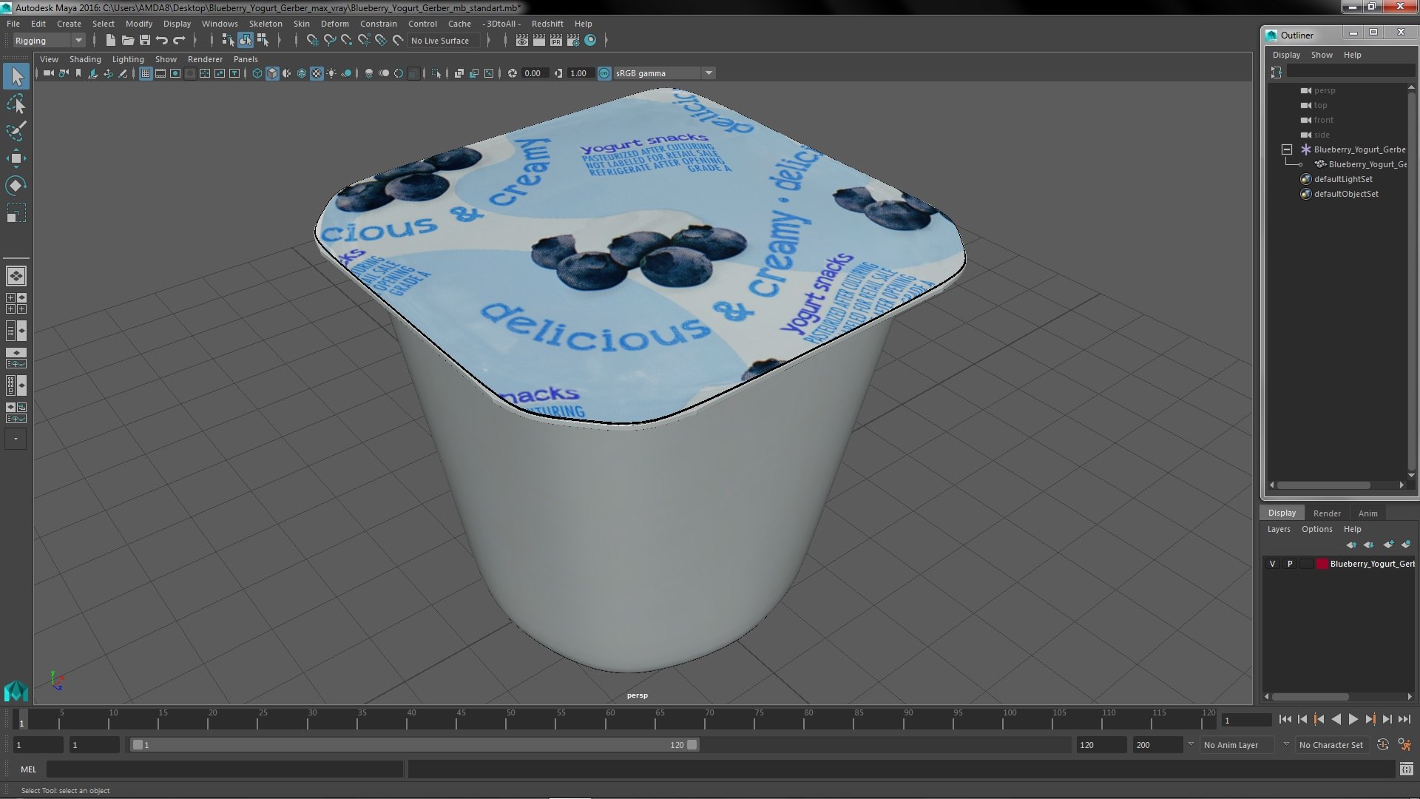
Task: Click the Open Scene folder icon
Action: click(128, 41)
